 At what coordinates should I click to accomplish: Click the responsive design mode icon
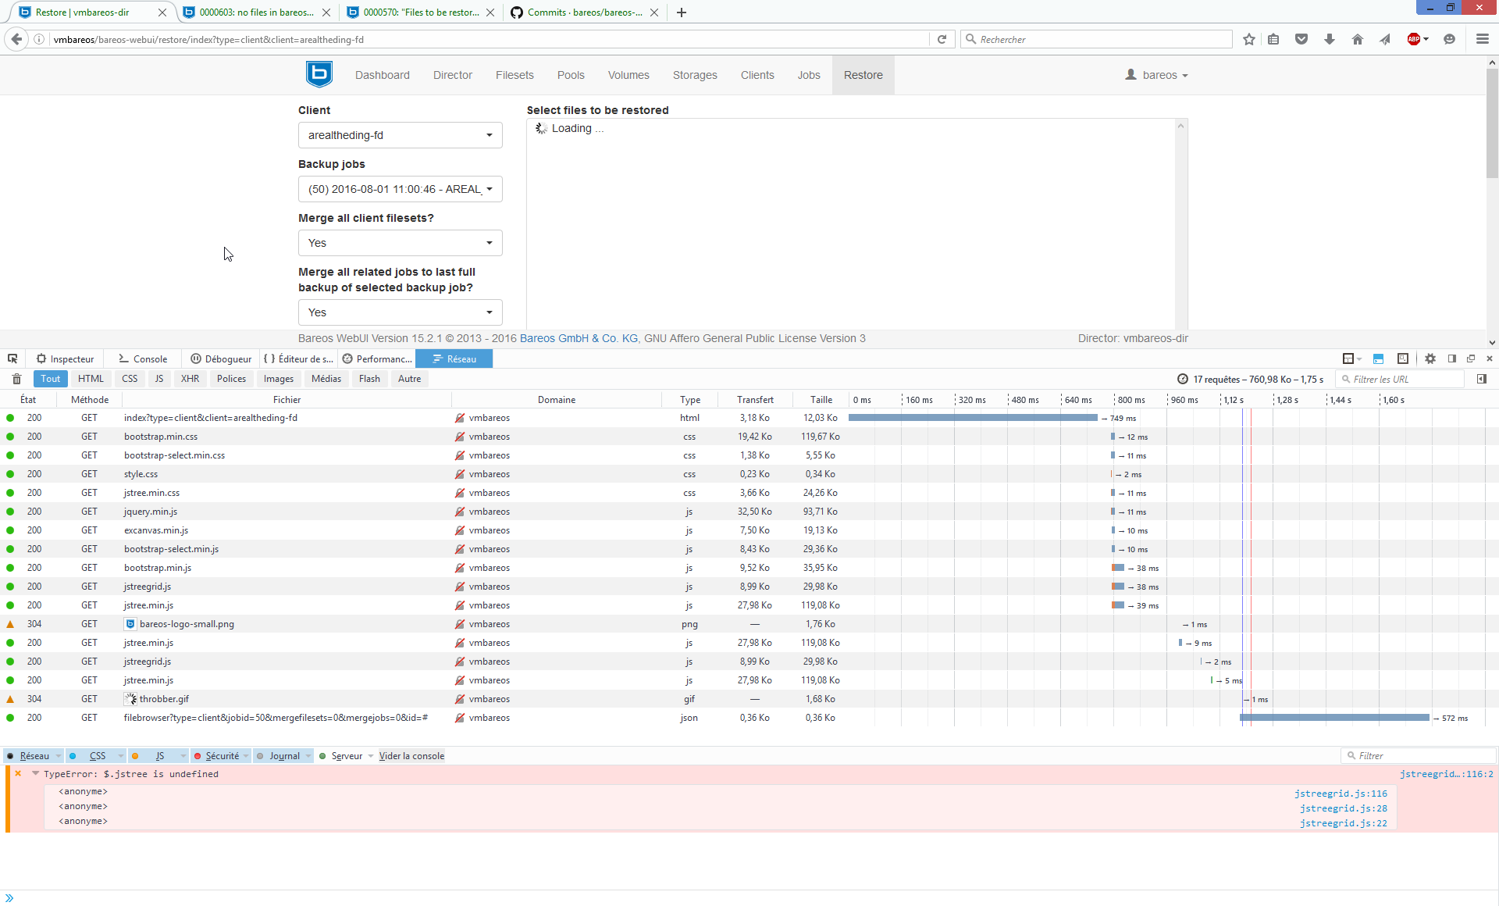[1402, 358]
